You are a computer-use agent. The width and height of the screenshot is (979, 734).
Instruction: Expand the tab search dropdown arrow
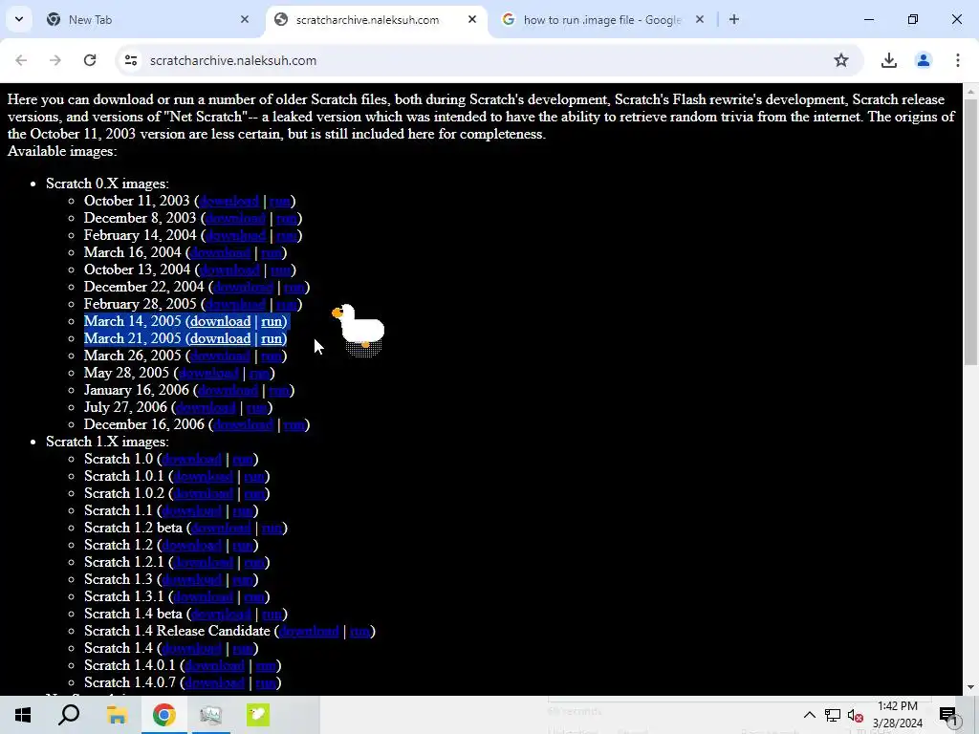click(19, 19)
